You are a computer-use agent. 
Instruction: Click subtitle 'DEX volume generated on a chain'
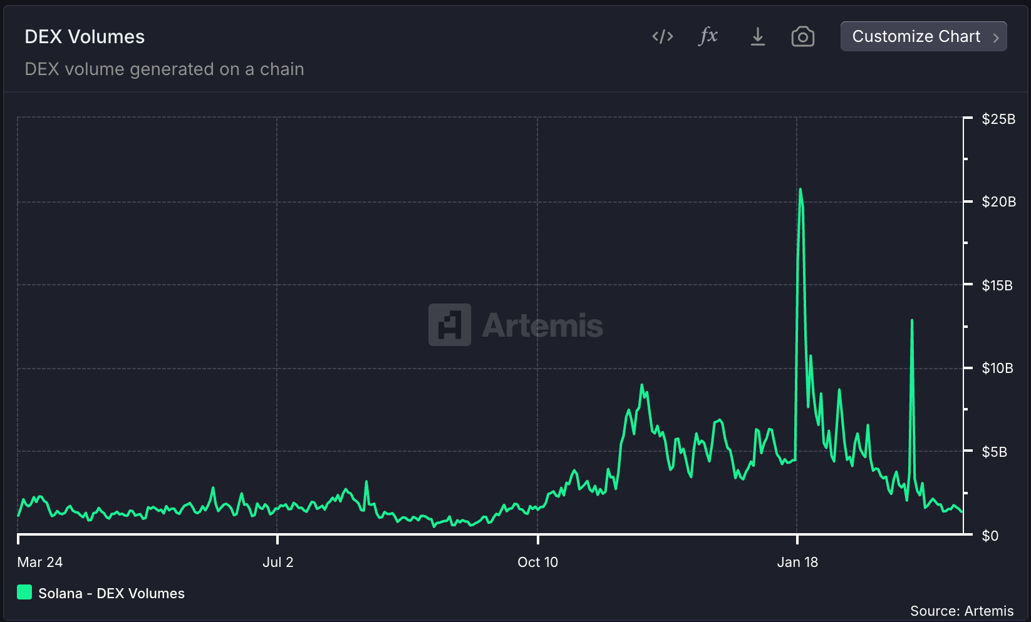click(164, 69)
